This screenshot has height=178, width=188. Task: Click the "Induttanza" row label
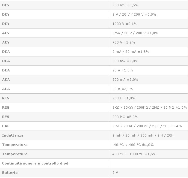tap(13, 135)
